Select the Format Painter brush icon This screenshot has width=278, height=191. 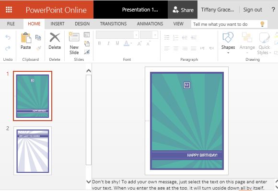click(38, 48)
